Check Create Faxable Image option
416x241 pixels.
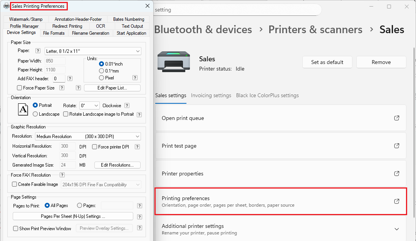click(x=15, y=184)
